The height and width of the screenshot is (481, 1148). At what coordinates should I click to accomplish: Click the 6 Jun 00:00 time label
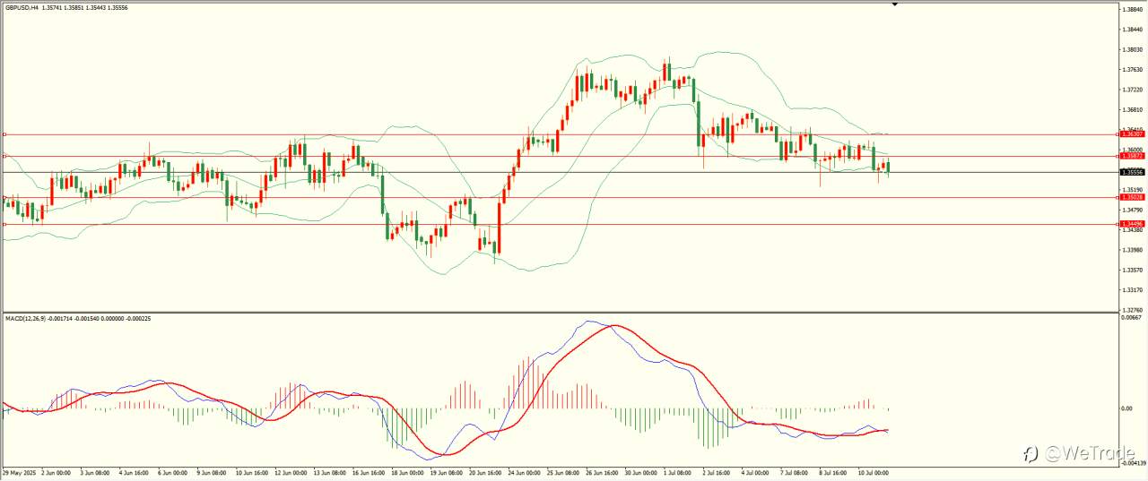(x=173, y=471)
